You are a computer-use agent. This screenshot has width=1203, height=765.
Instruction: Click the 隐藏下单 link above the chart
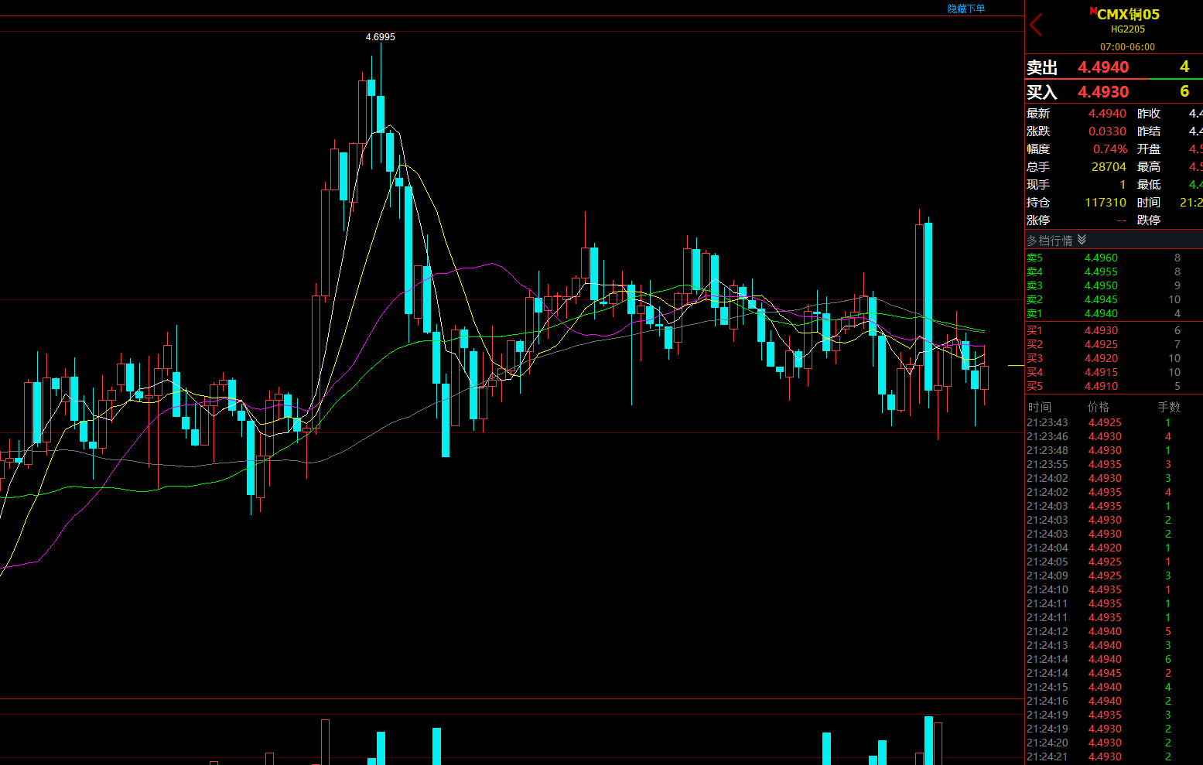966,9
